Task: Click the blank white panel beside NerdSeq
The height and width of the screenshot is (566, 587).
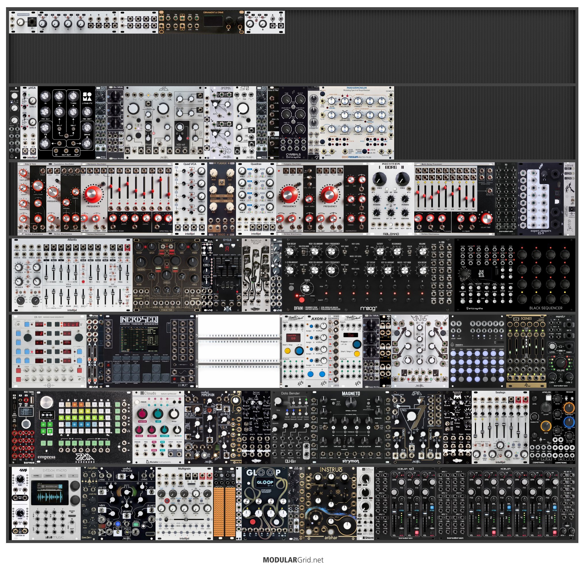Action: (239, 351)
